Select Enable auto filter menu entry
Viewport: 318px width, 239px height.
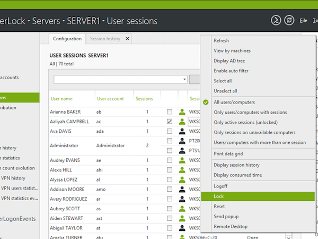point(231,71)
